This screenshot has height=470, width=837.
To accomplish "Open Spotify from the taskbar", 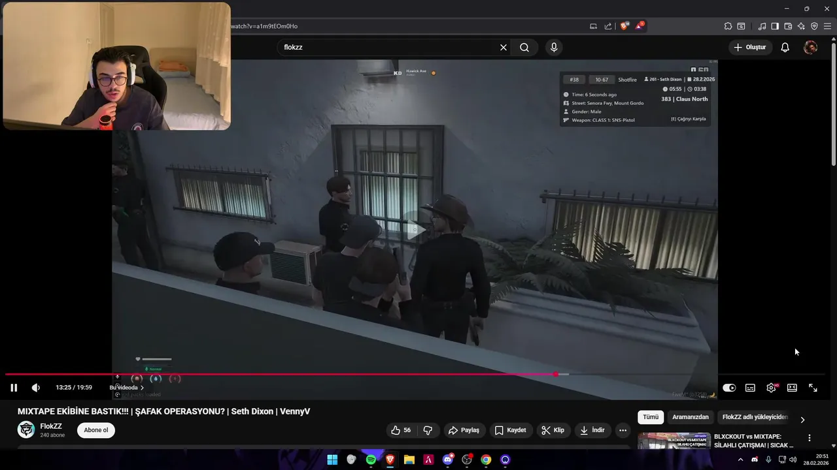I will pos(371,460).
